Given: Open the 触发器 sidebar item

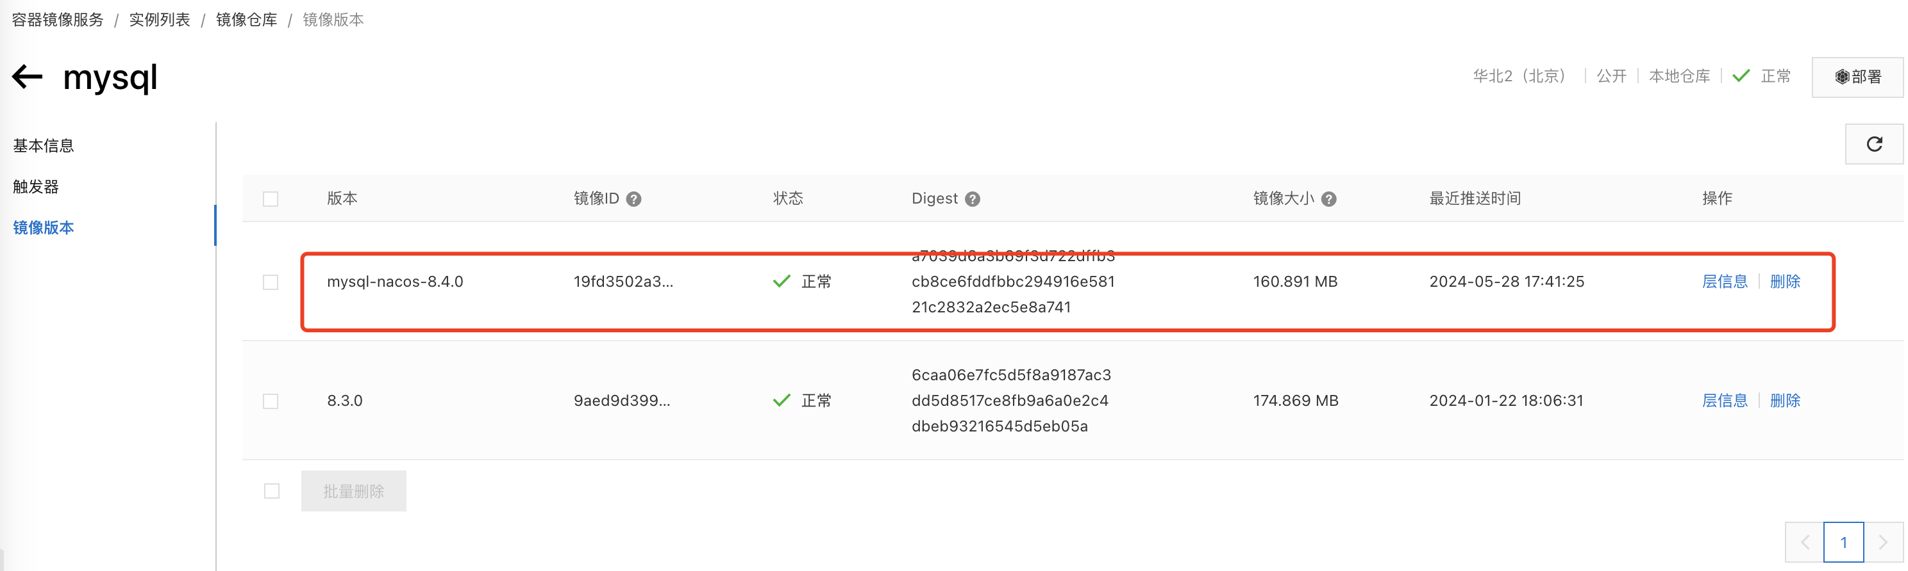Looking at the screenshot, I should point(35,186).
